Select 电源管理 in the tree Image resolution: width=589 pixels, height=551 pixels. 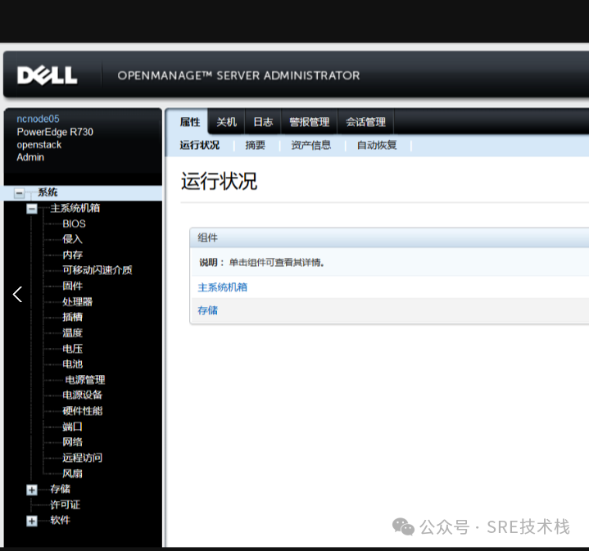[85, 380]
